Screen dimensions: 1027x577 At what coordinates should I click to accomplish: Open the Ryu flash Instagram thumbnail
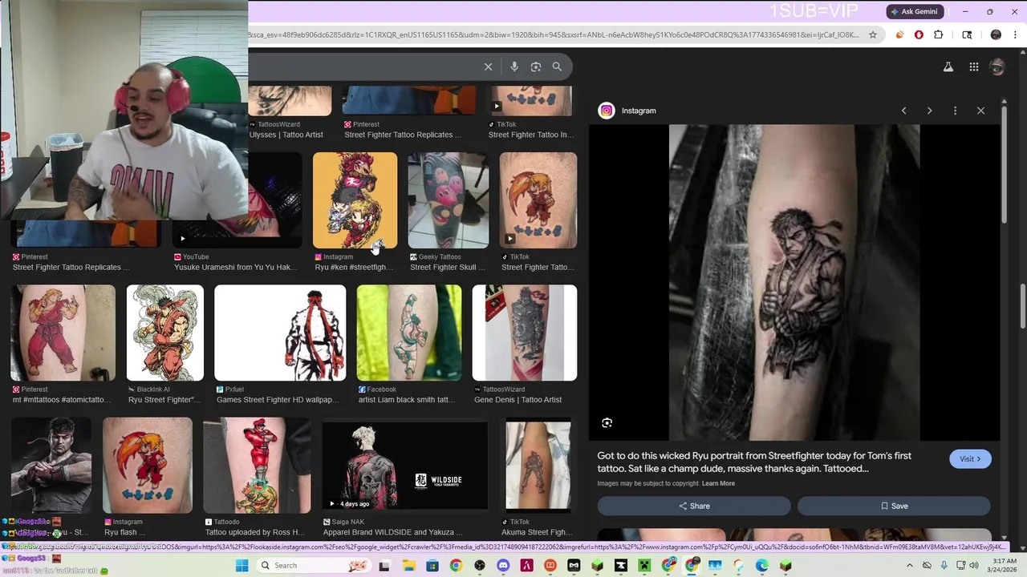click(x=148, y=465)
